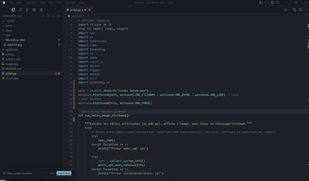Screen dimensions: 309x181
Task: Click Install Now update button
Action: pos(64,173)
